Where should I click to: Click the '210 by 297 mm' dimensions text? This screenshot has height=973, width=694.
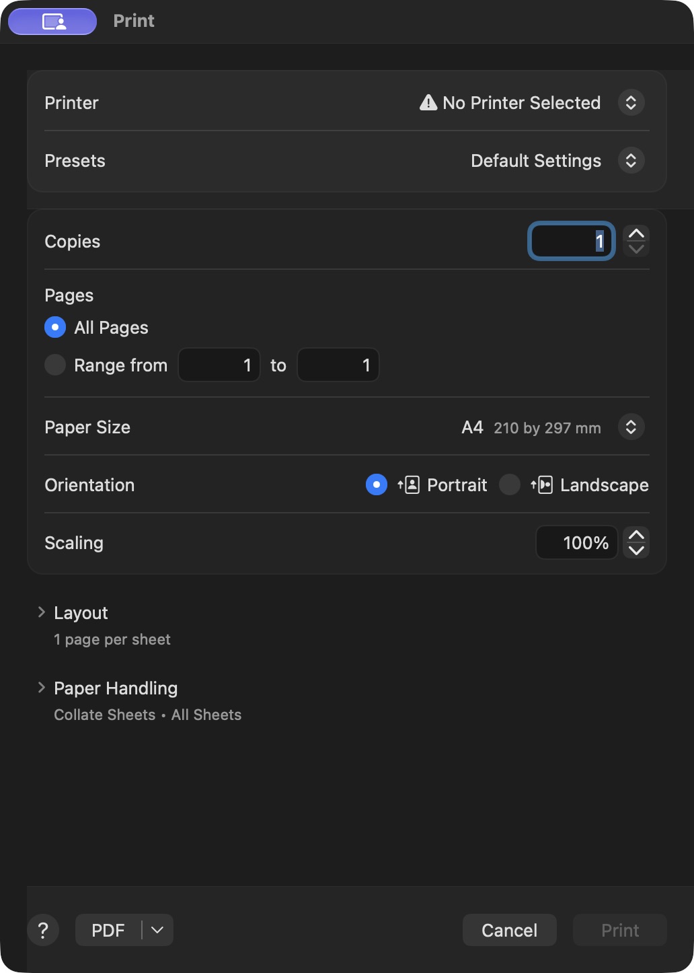point(547,428)
